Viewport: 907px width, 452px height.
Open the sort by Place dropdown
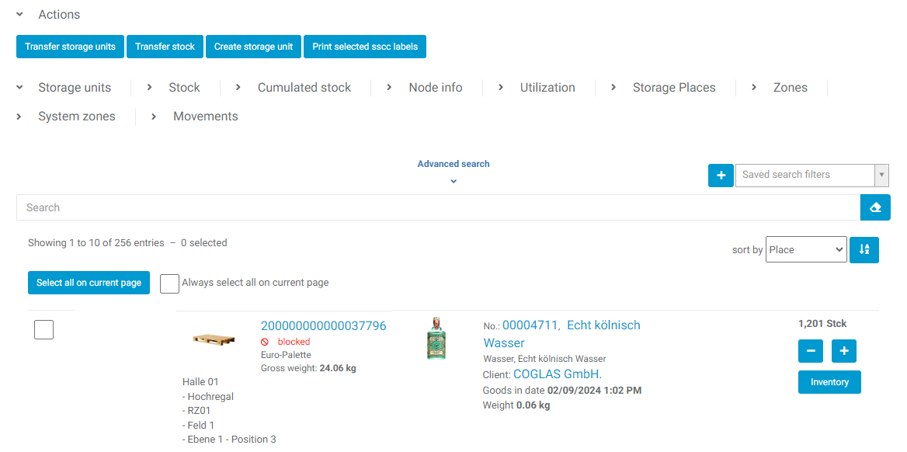[806, 250]
